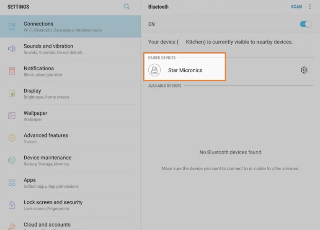Tap the AVAILABLE DEVICES section header
Viewport: 320px width, 230px height.
(x=165, y=86)
